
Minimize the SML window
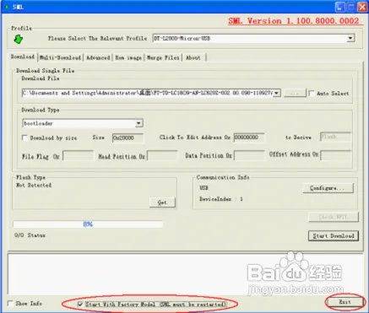340,7
